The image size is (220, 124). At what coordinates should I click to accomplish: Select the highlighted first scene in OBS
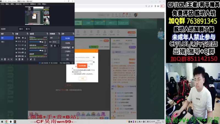[7, 38]
